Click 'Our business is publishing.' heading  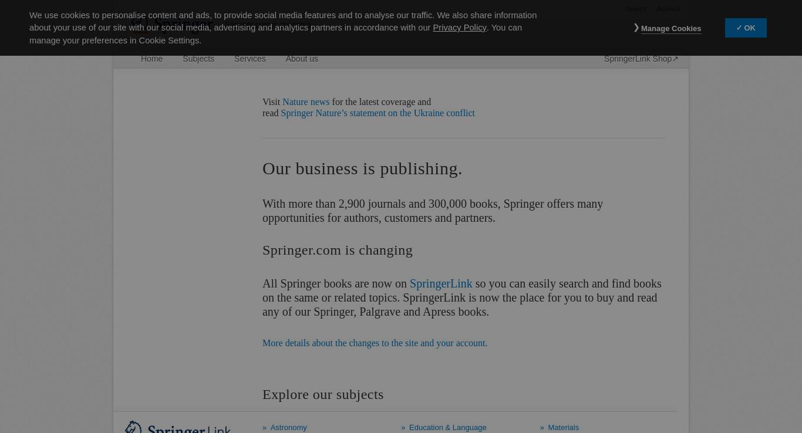pyautogui.click(x=362, y=168)
